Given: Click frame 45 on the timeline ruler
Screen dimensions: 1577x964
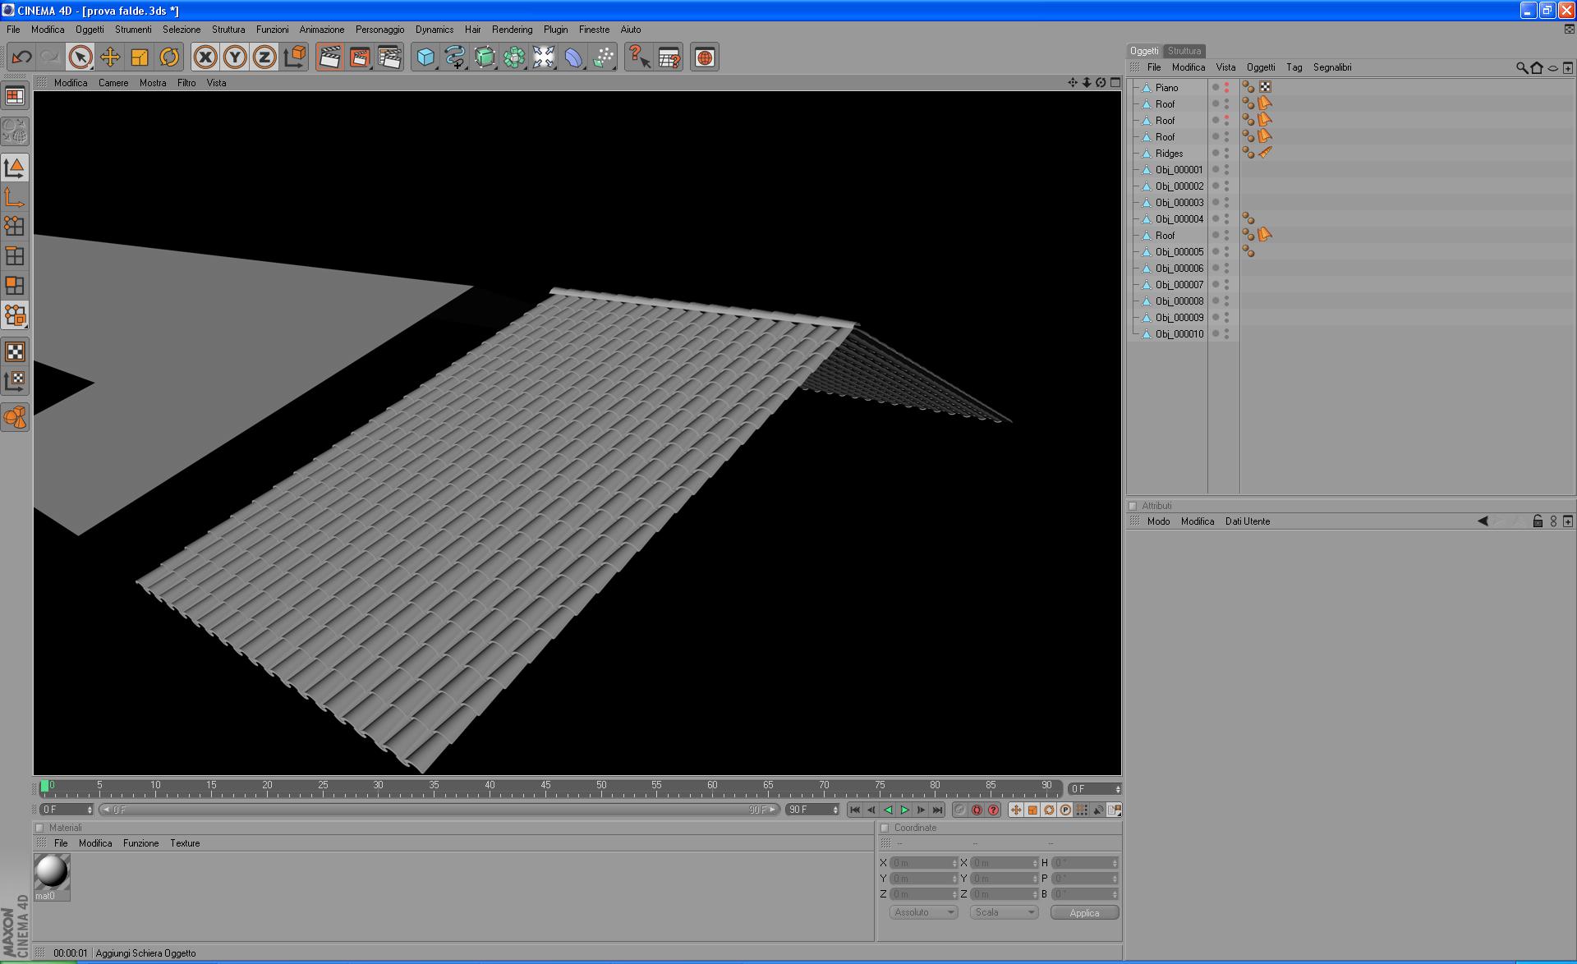Looking at the screenshot, I should pos(545,788).
